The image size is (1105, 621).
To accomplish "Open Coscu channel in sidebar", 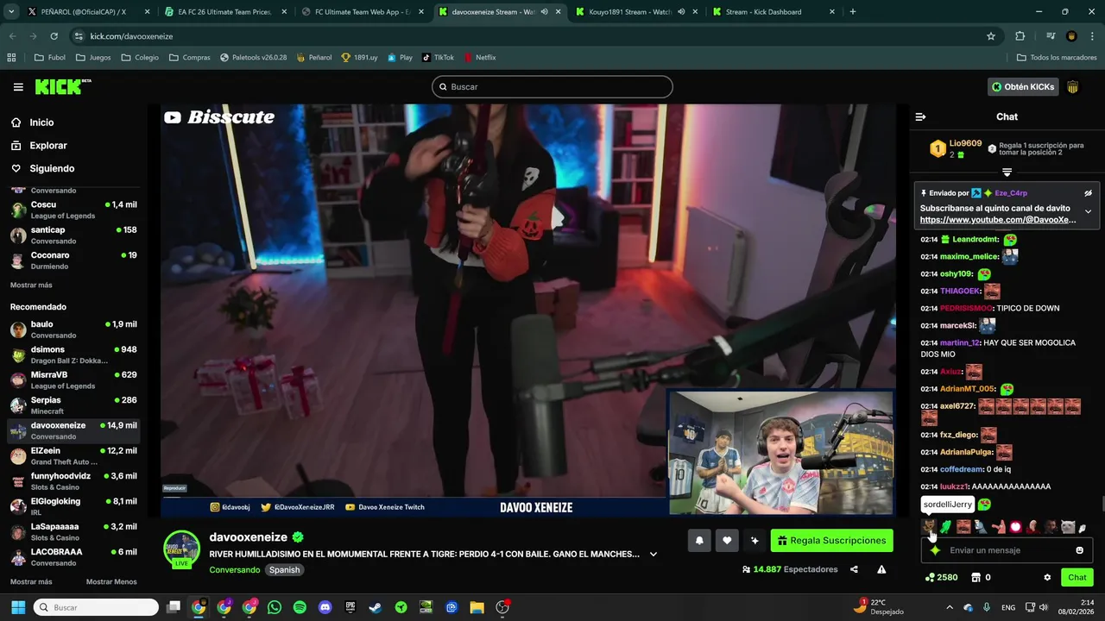I will (73, 210).
